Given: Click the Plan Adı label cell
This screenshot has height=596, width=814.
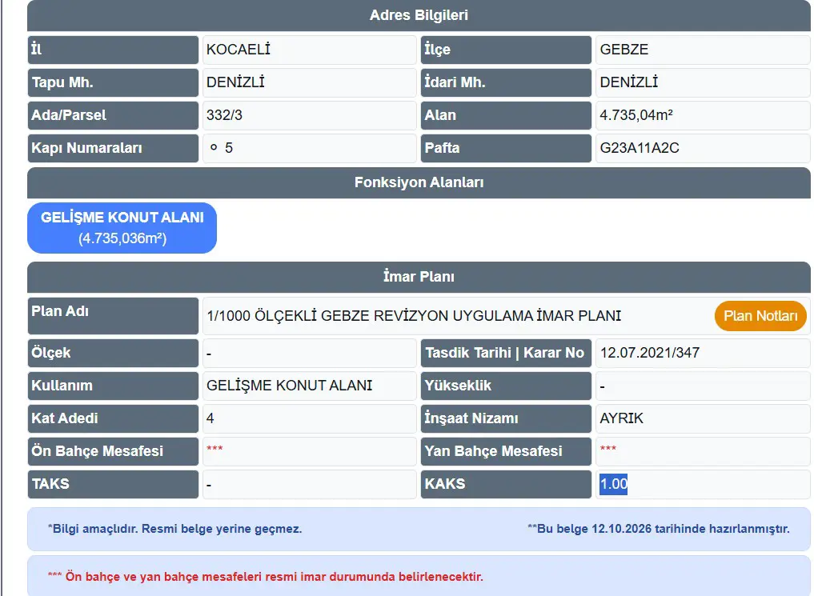Looking at the screenshot, I should (x=113, y=316).
